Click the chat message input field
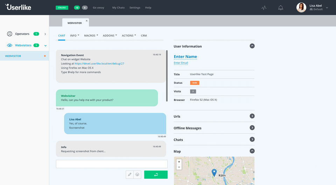 click(112, 164)
